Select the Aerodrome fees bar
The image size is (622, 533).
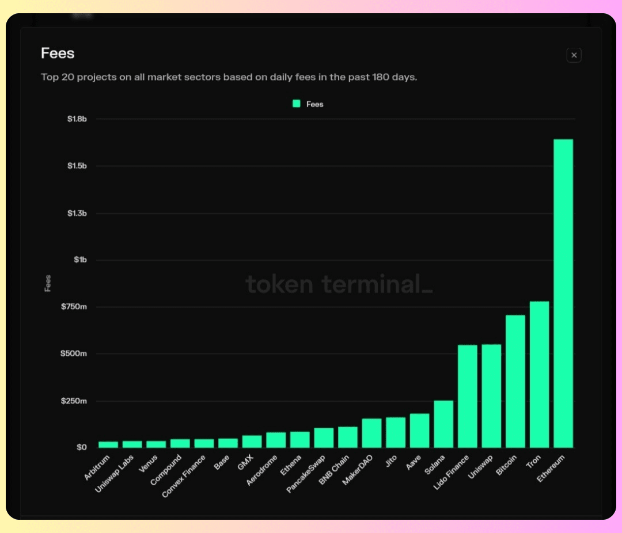[x=276, y=440]
